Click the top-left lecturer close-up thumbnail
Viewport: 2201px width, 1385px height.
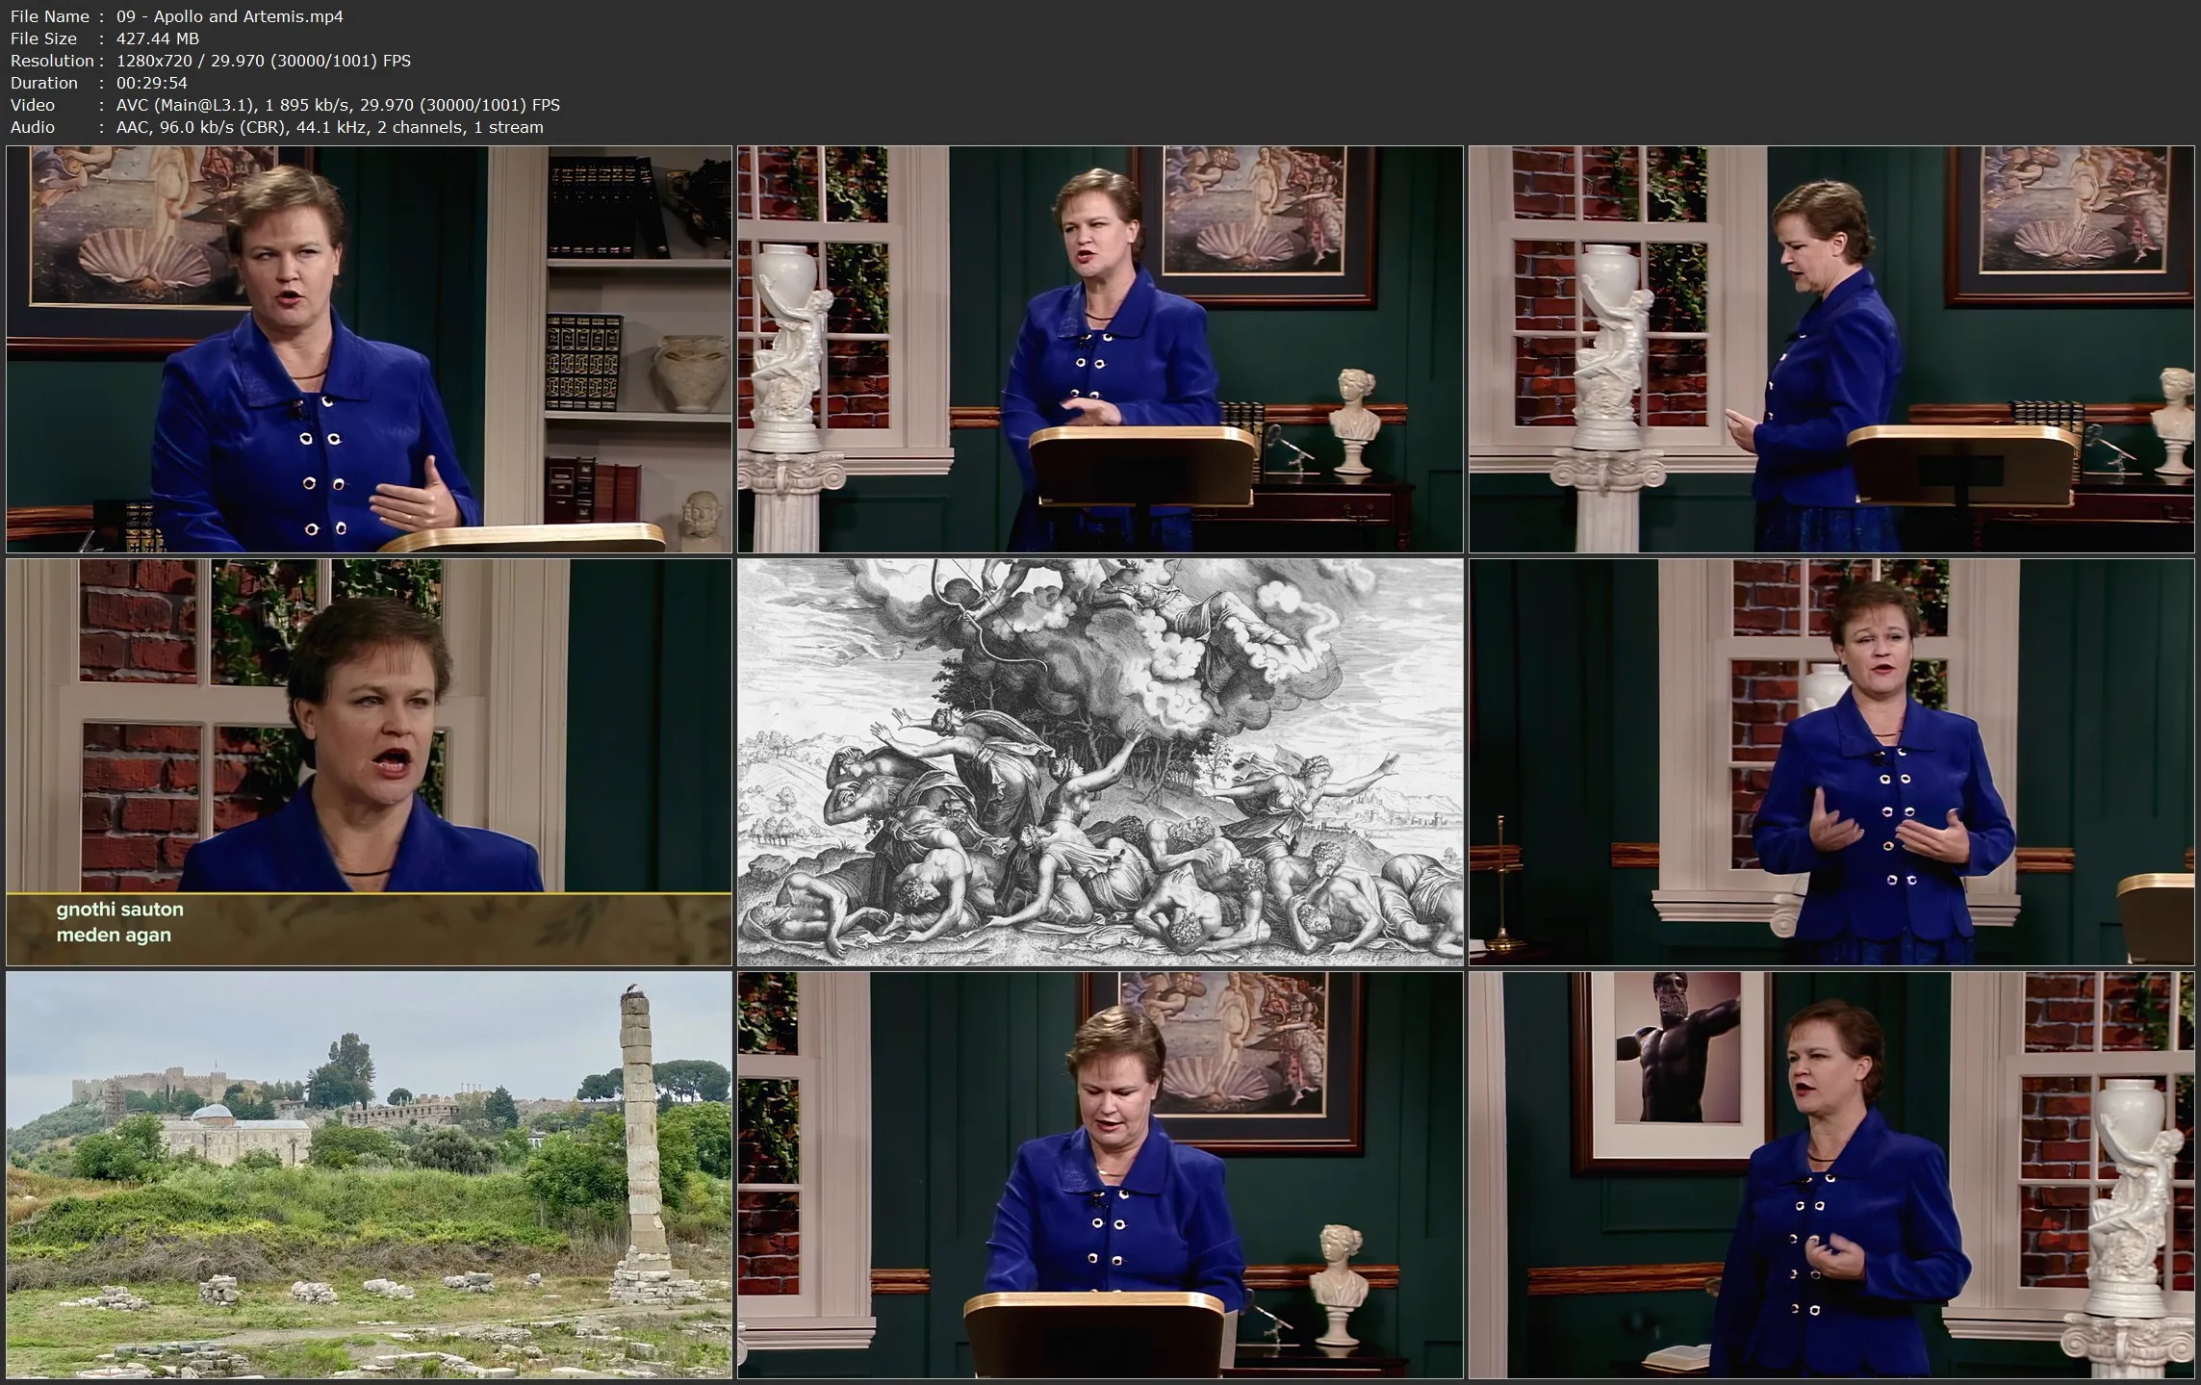coord(369,348)
